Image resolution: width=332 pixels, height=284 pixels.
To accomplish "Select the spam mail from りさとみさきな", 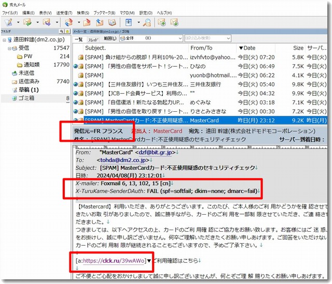I will tap(200, 112).
